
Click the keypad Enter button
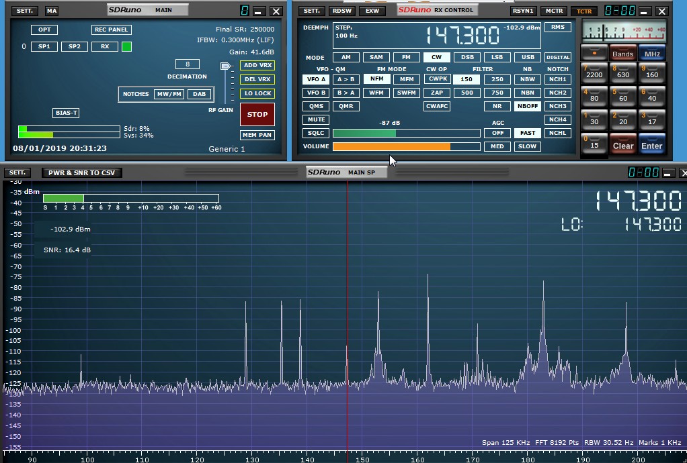pos(652,144)
